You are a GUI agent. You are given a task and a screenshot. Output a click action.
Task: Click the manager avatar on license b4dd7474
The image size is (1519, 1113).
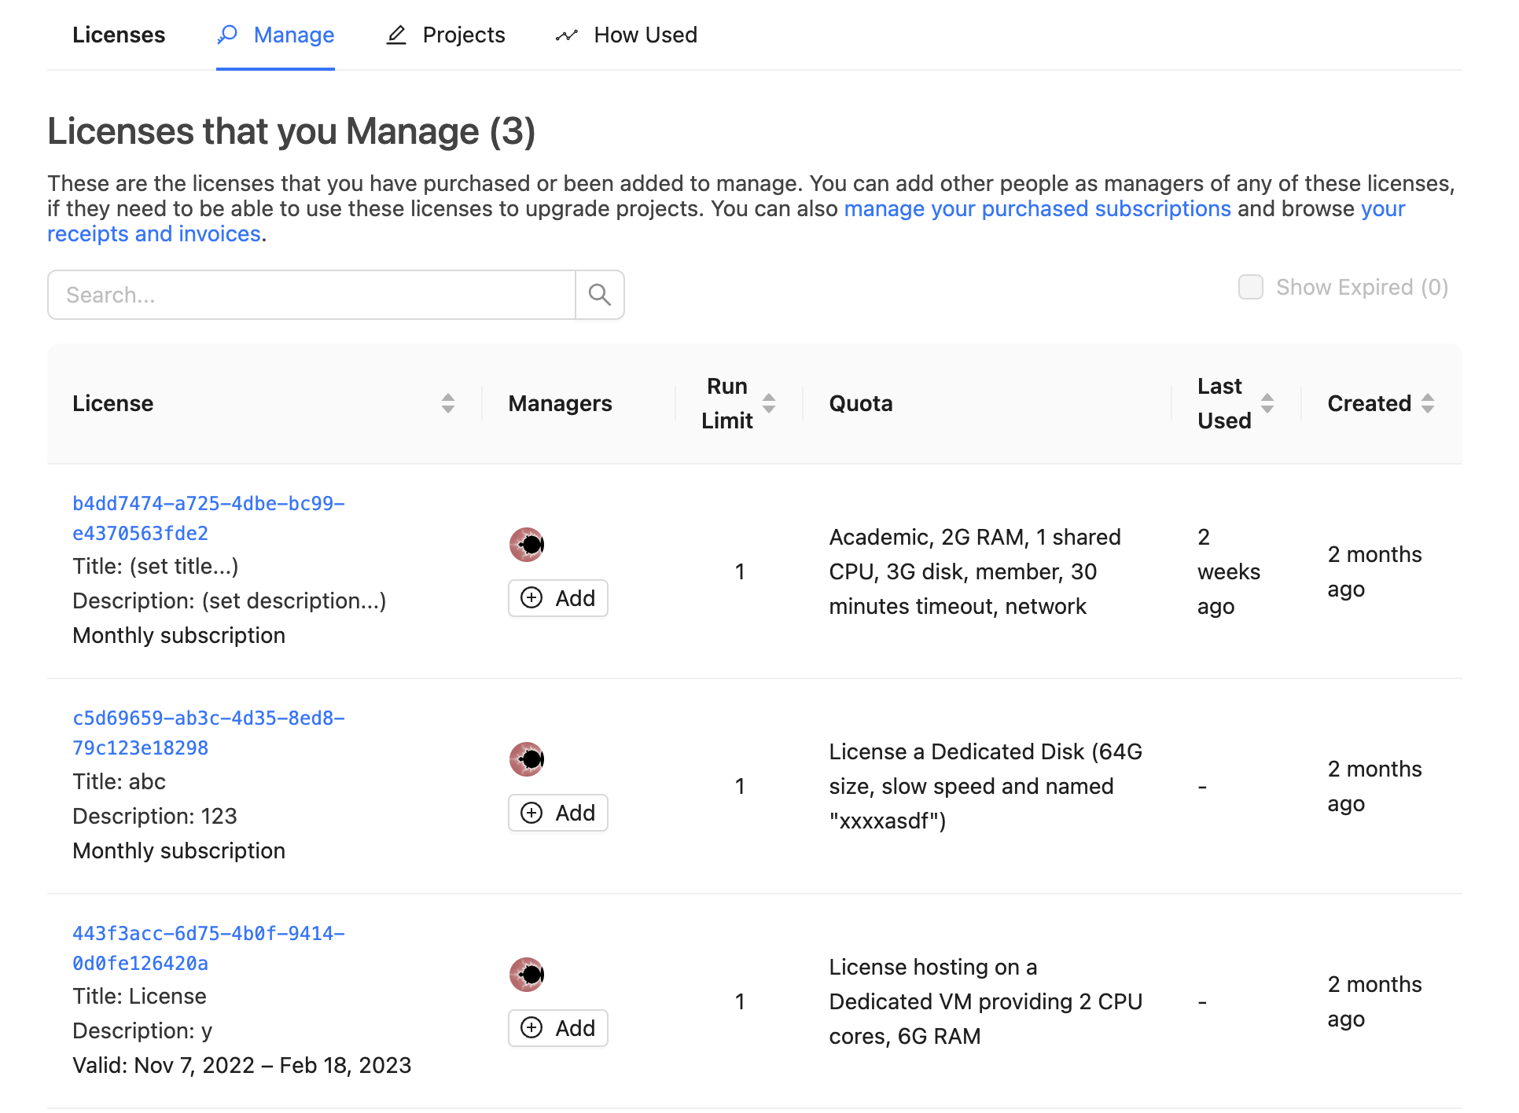(x=526, y=544)
